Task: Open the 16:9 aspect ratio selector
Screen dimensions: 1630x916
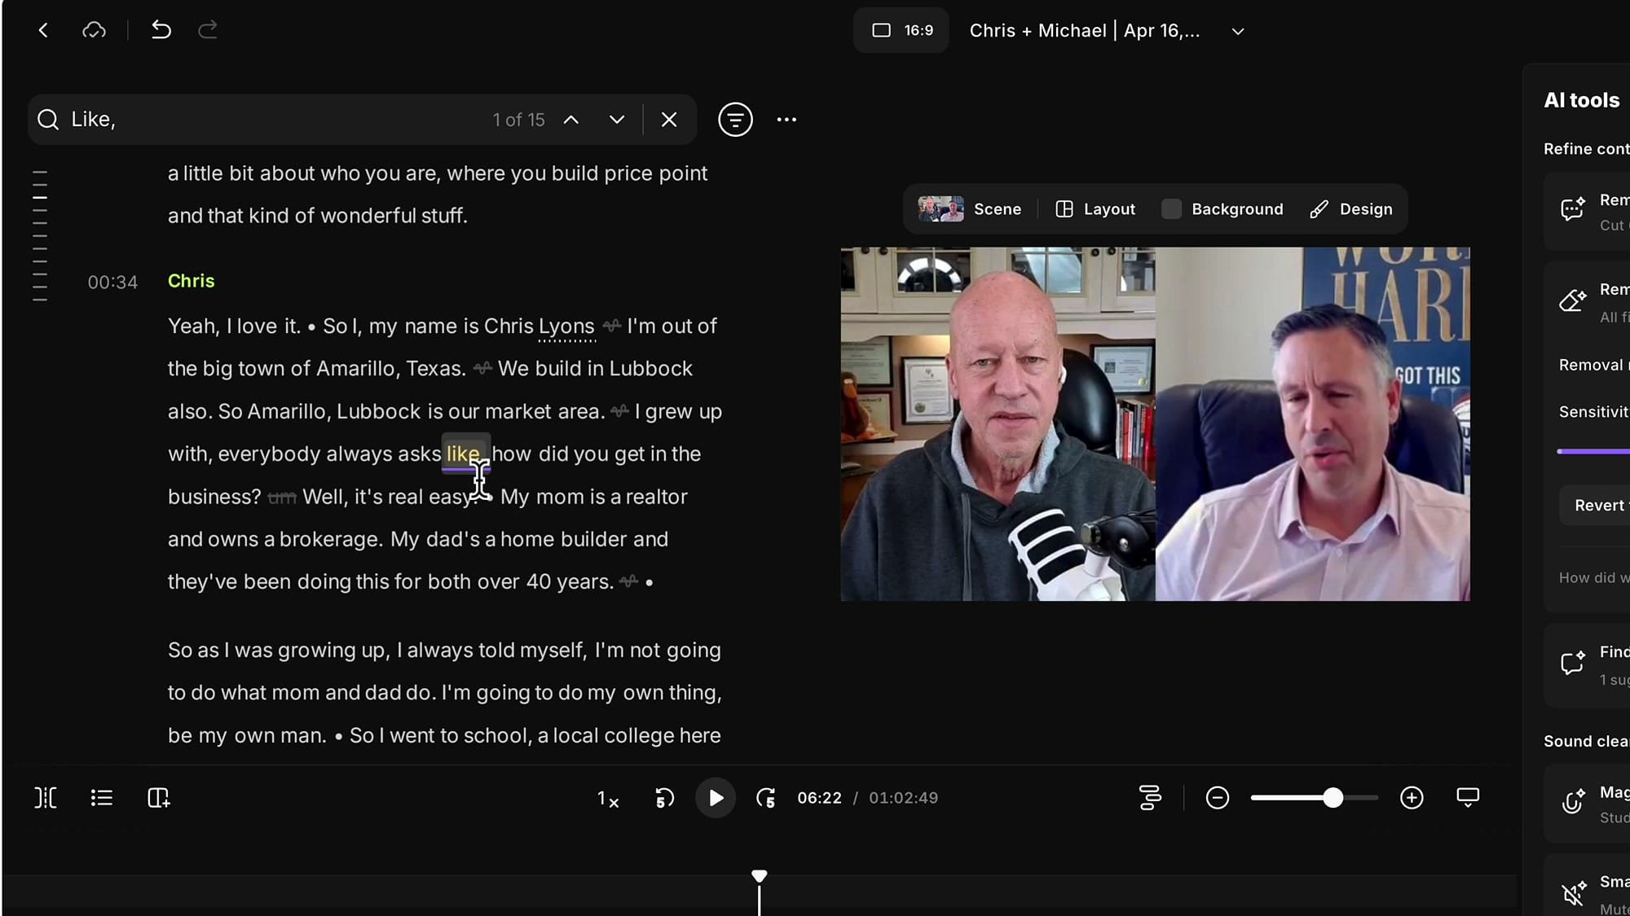Action: click(x=901, y=30)
